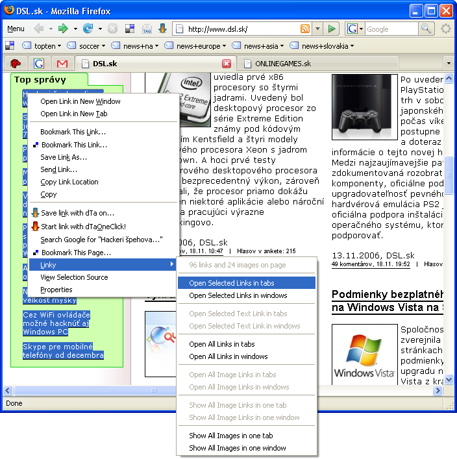This screenshot has height=459, width=457.
Task: Select Show All Images in one tab
Action: point(247,436)
